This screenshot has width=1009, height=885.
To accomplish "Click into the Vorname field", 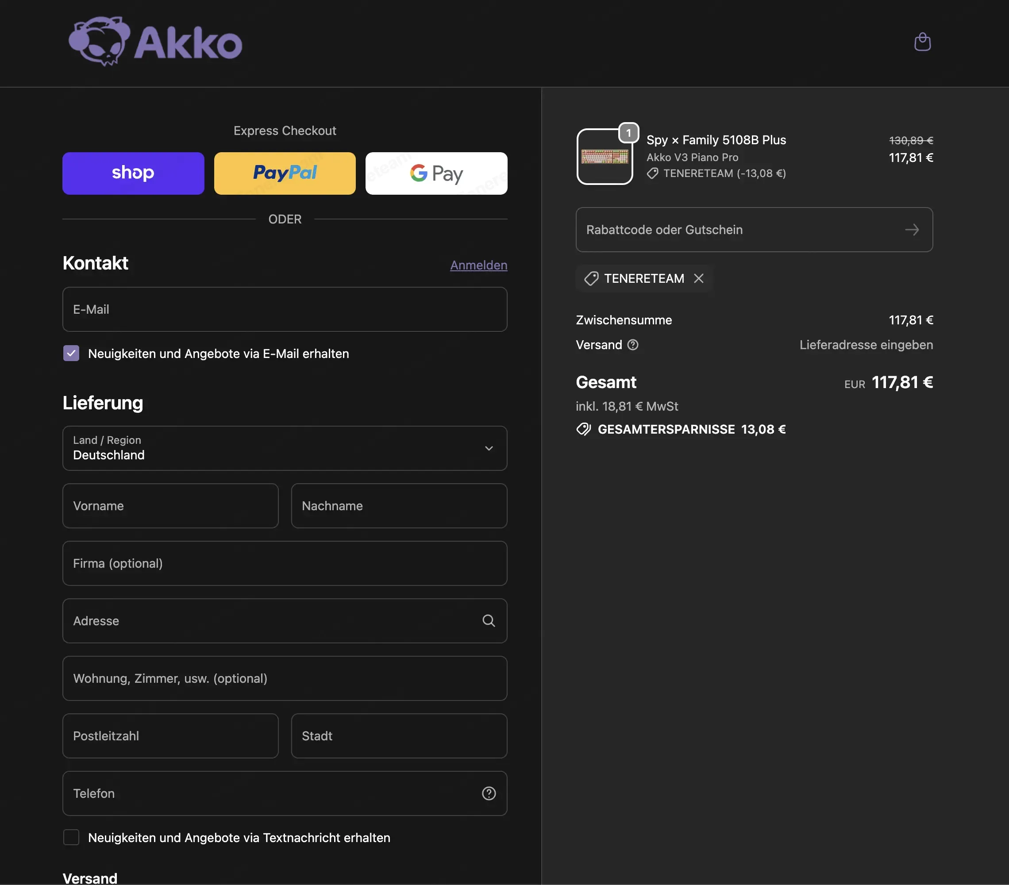I will point(170,506).
